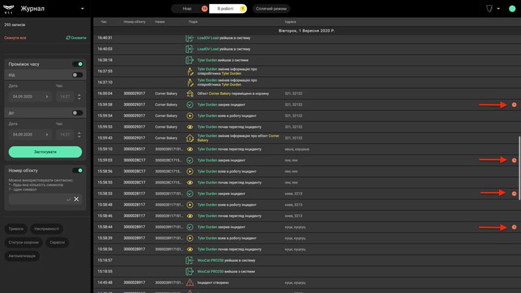
Task: Toggle the Номер об'єкту filter switch
Action: 77,171
